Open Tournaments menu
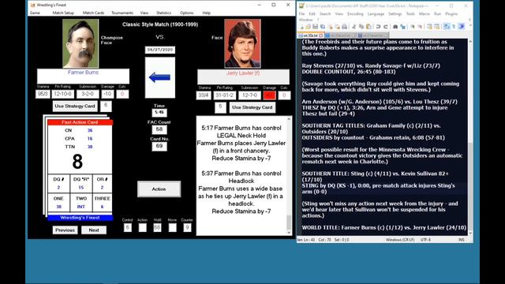 pyautogui.click(x=122, y=13)
